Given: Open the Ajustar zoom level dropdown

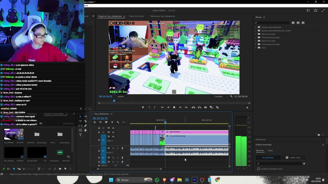Looking at the screenshot, I should pos(124,96).
